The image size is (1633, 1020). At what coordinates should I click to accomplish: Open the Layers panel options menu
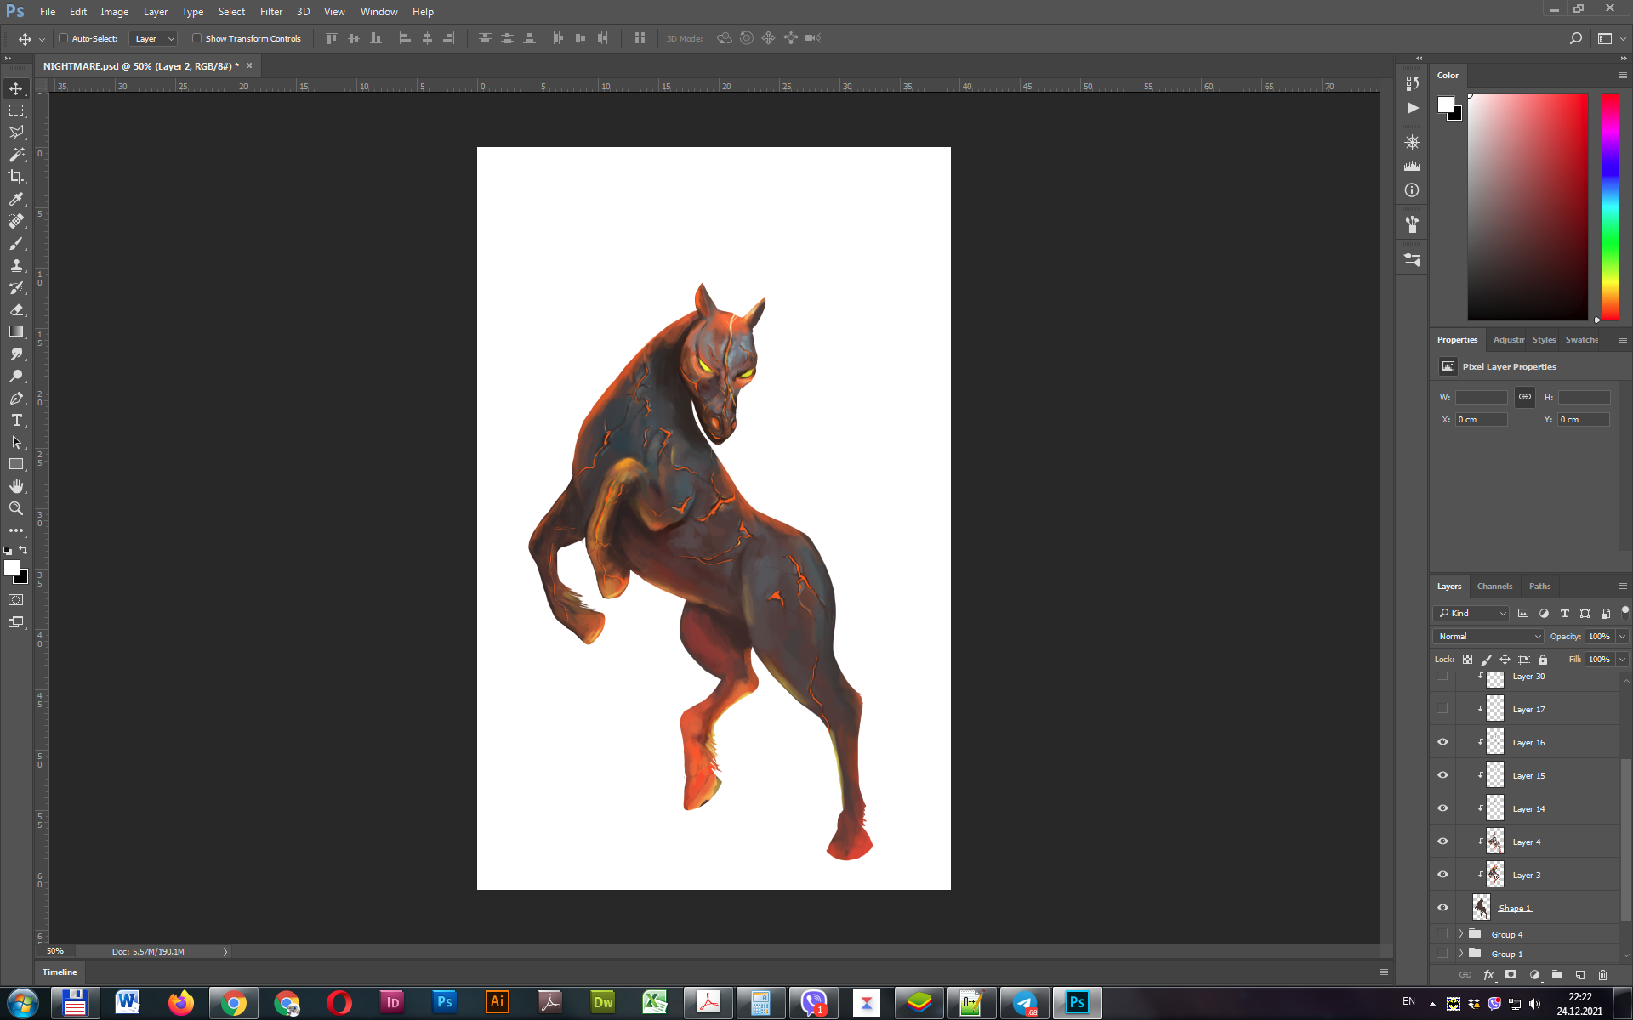(1622, 586)
